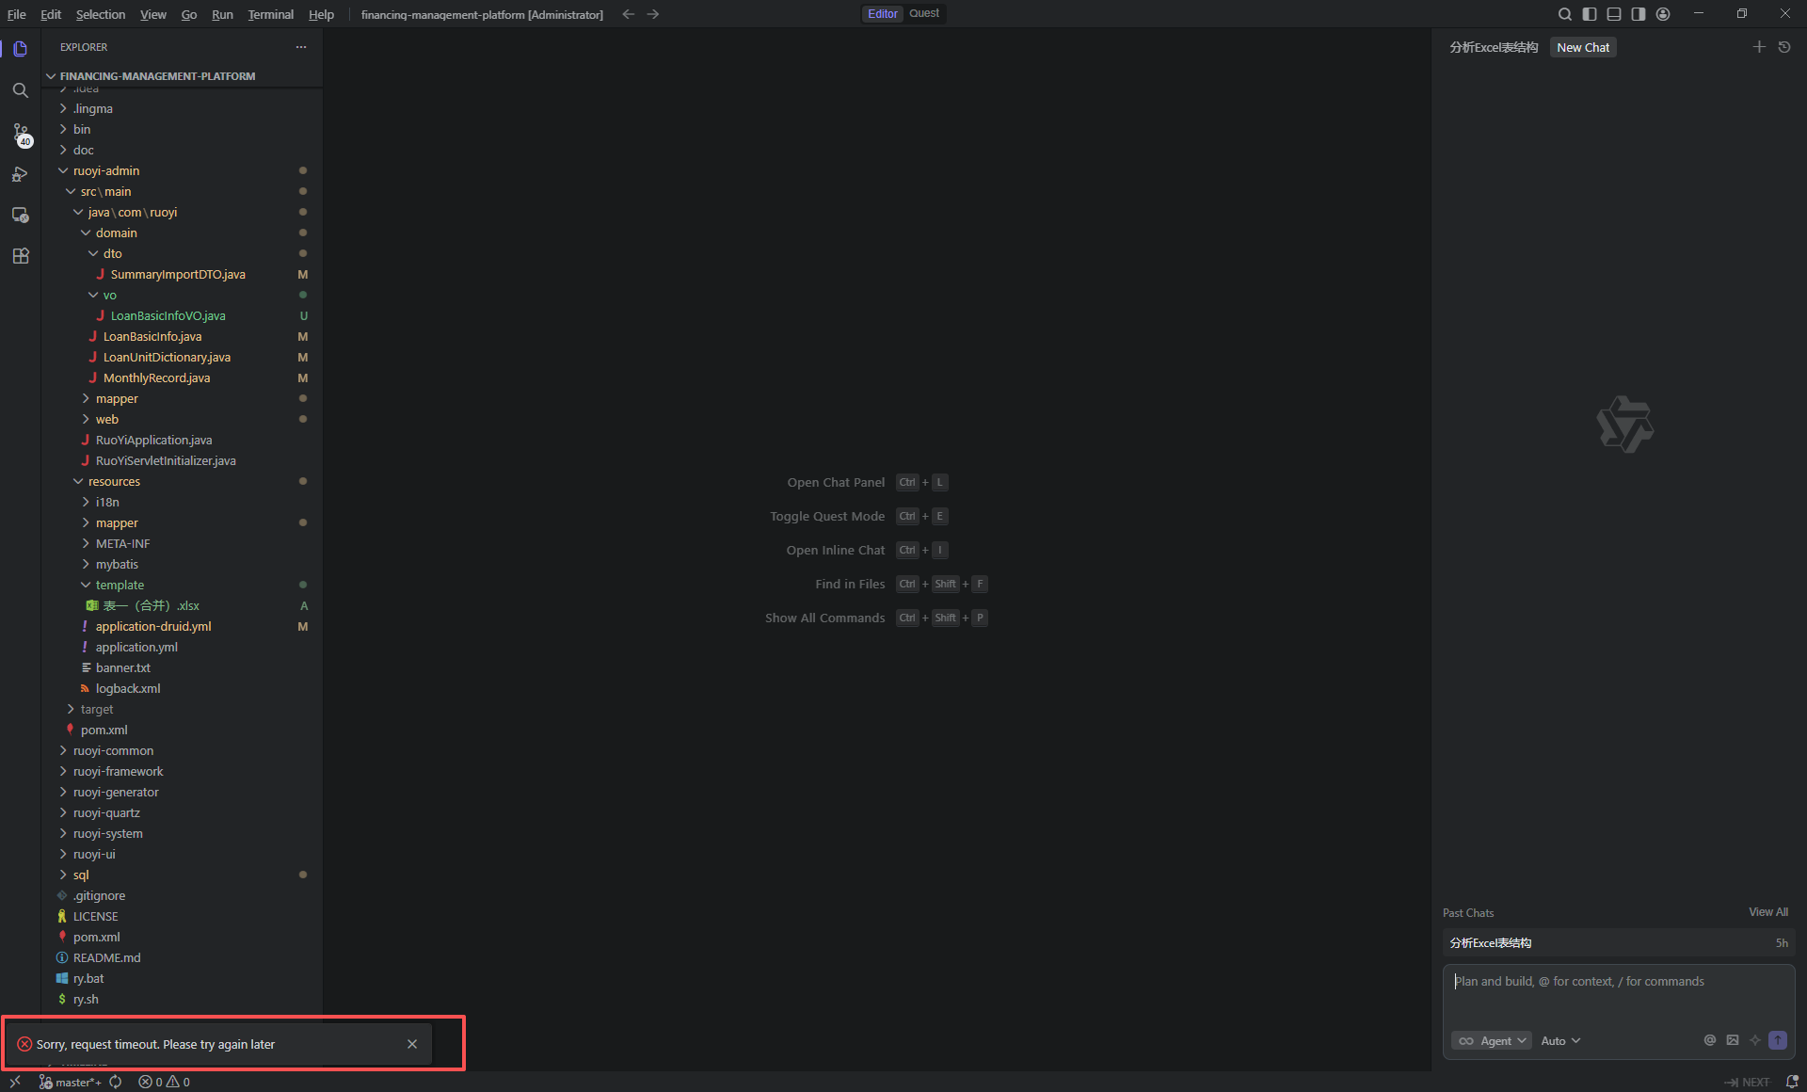Dismiss the request timeout notification

click(412, 1044)
